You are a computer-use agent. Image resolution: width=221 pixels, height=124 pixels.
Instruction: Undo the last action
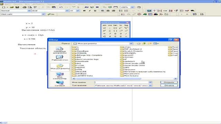pyautogui.click(x=61, y=7)
